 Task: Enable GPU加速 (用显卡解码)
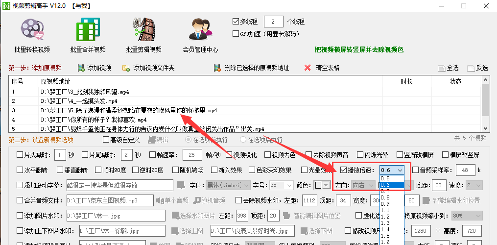tap(236, 34)
